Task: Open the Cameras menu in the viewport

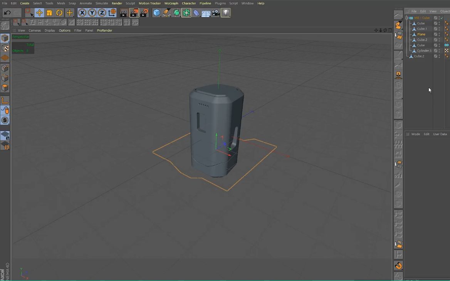Action: pos(35,30)
